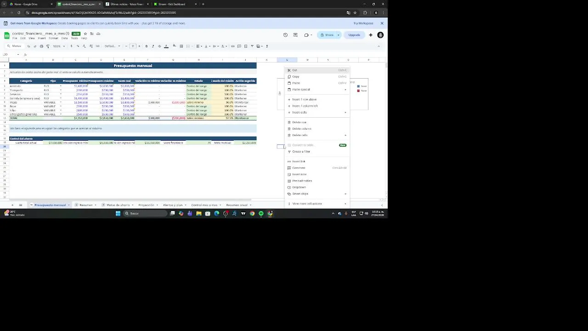Format as currency with dollar icon
588x331 pixels.
pos(71,46)
